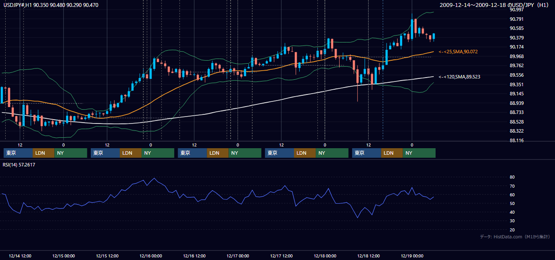The width and height of the screenshot is (555, 260).
Task: Click the 25 SMA 90.072 label
Action: pyautogui.click(x=458, y=52)
